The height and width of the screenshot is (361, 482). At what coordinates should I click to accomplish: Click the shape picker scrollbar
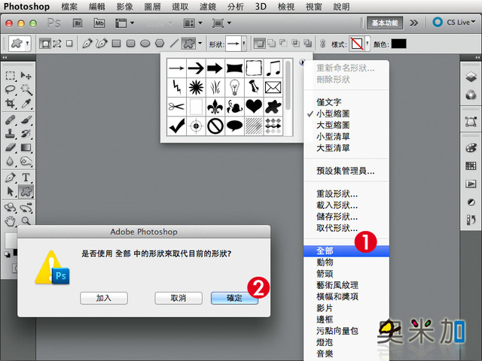[288, 85]
